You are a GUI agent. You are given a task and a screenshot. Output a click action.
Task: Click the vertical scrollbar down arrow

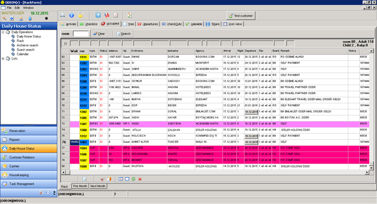tap(371, 167)
